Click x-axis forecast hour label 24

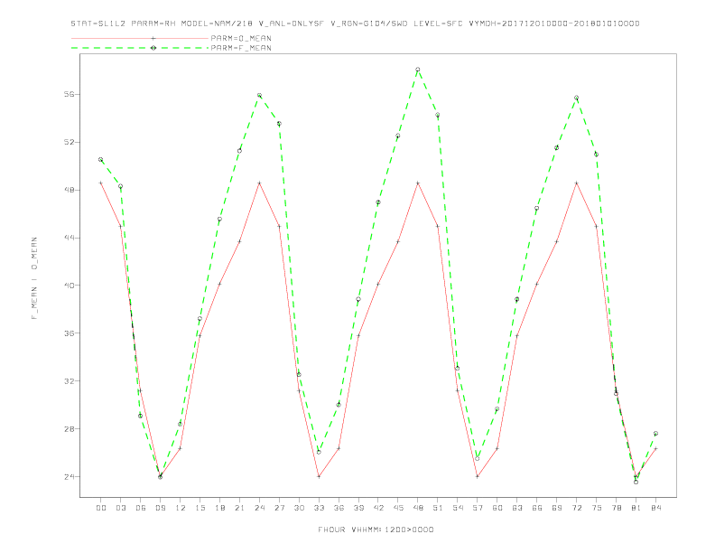(x=259, y=508)
